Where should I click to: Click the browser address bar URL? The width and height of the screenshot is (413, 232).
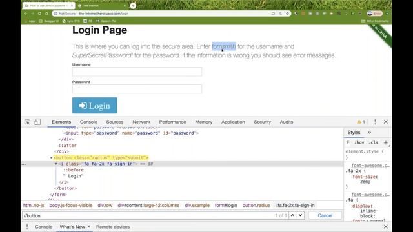tap(104, 14)
